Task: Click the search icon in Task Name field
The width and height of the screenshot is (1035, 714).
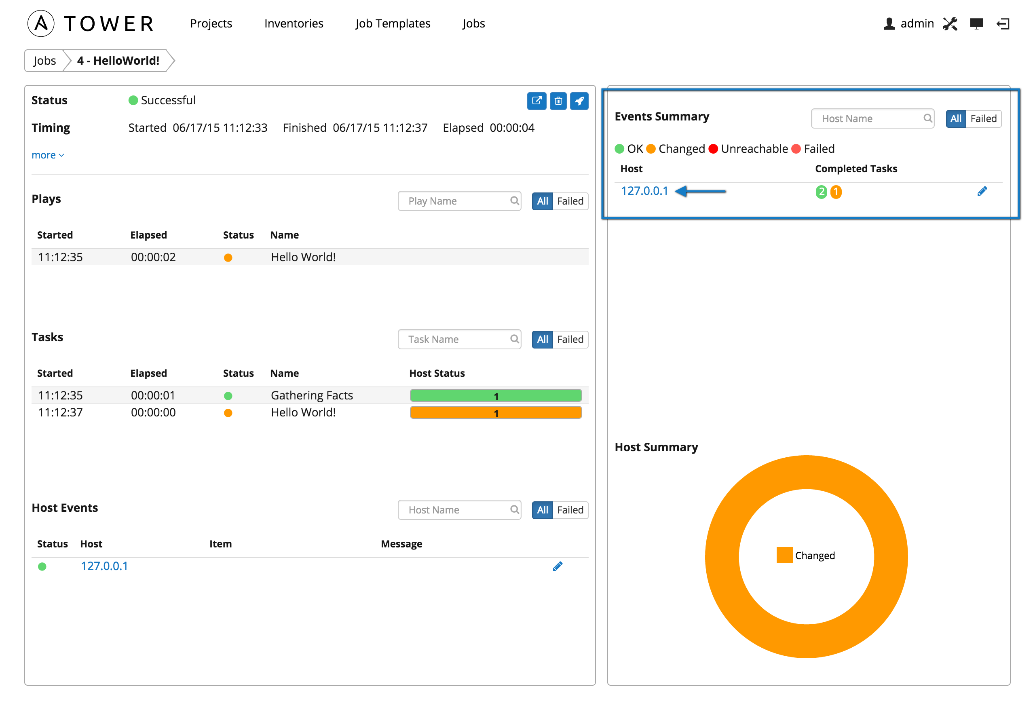Action: [x=514, y=339]
